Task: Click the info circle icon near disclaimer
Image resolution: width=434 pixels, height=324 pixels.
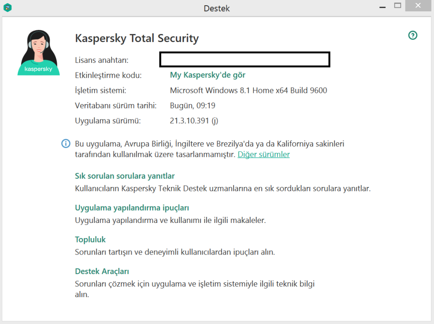Action: pos(66,144)
